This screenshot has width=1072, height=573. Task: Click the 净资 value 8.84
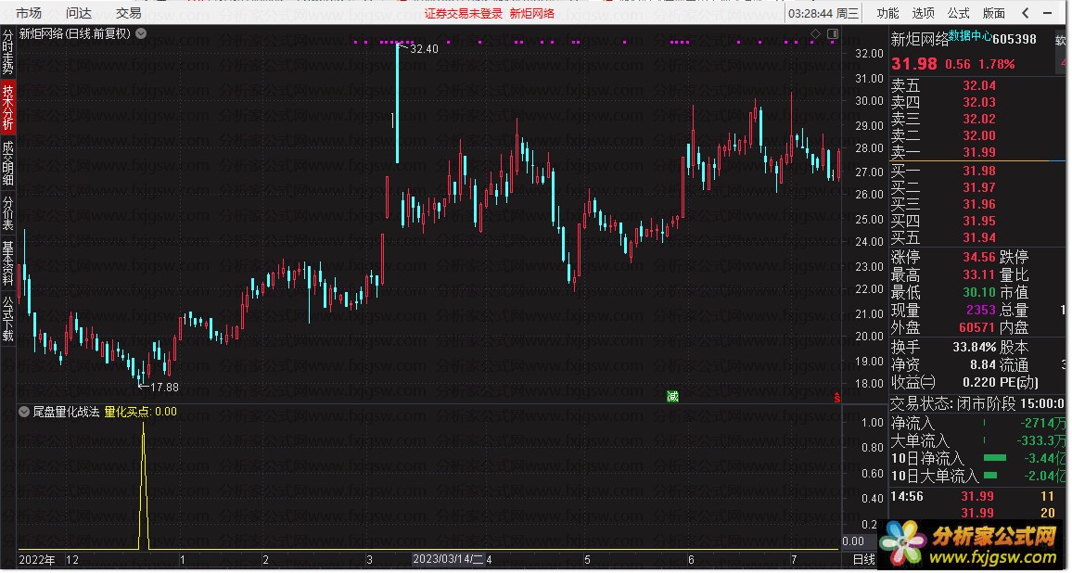click(983, 365)
